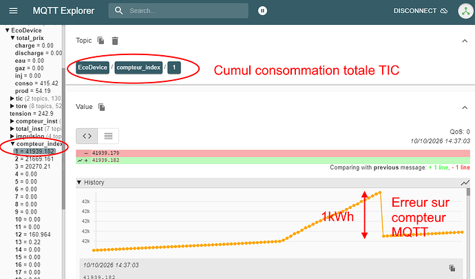Select tree item 12 = 160.964
The image size is (475, 279).
(x=33, y=235)
